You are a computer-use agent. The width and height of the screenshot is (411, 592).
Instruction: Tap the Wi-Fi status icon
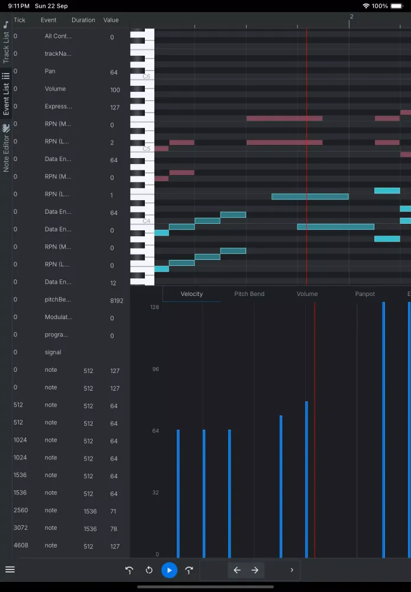(365, 6)
